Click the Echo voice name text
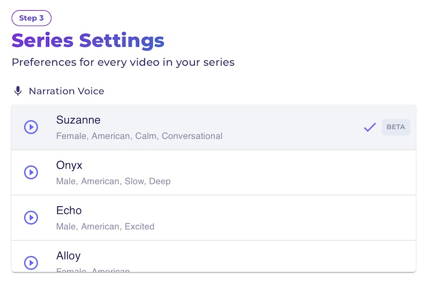The height and width of the screenshot is (289, 428). (69, 210)
